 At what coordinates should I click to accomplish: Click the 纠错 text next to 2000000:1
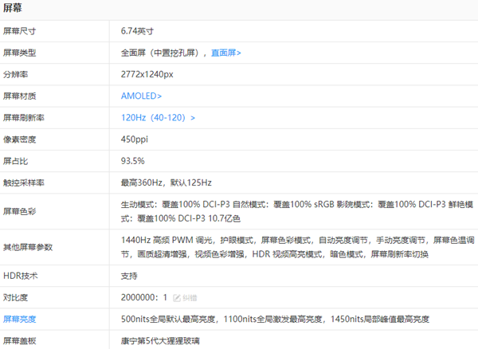(190, 298)
